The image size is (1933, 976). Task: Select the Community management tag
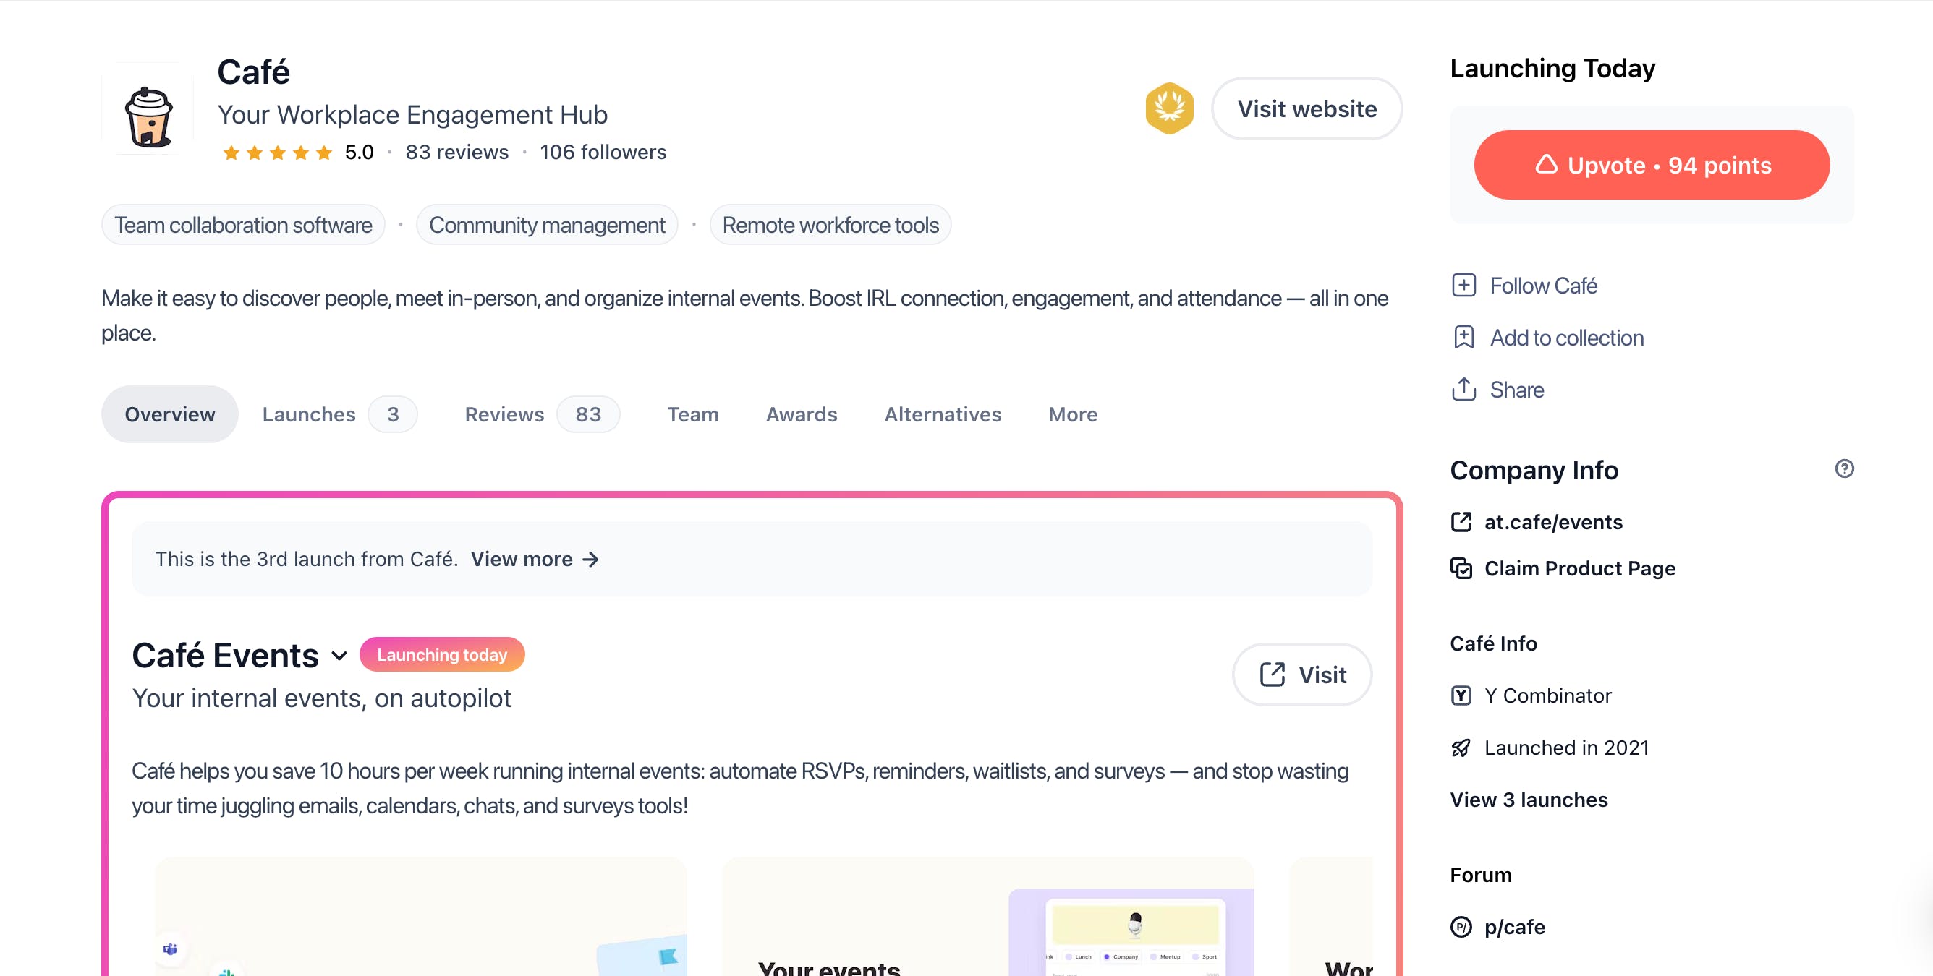click(546, 225)
